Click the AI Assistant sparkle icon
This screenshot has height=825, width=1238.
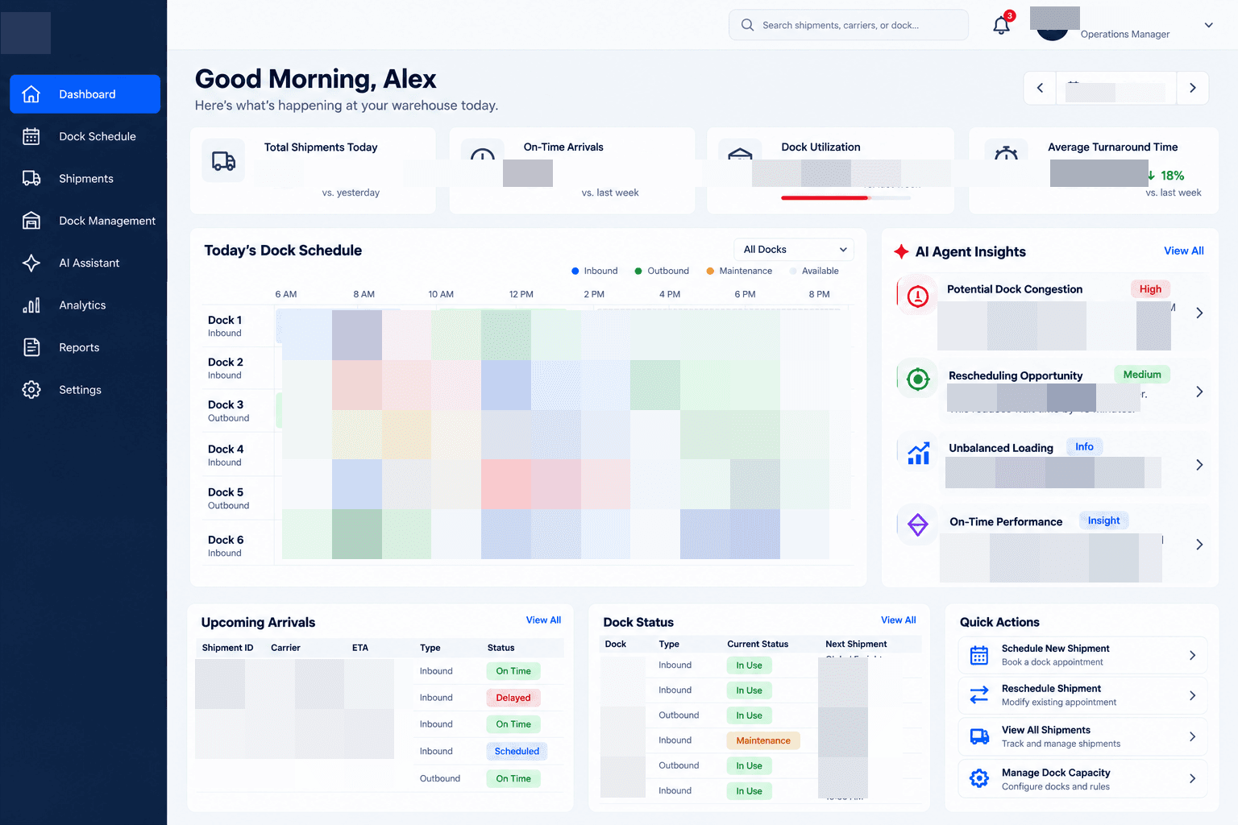pos(31,263)
